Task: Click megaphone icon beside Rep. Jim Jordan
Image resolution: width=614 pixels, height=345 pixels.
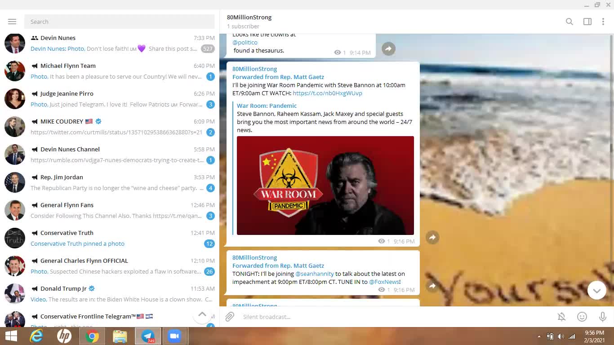Action: [34, 177]
